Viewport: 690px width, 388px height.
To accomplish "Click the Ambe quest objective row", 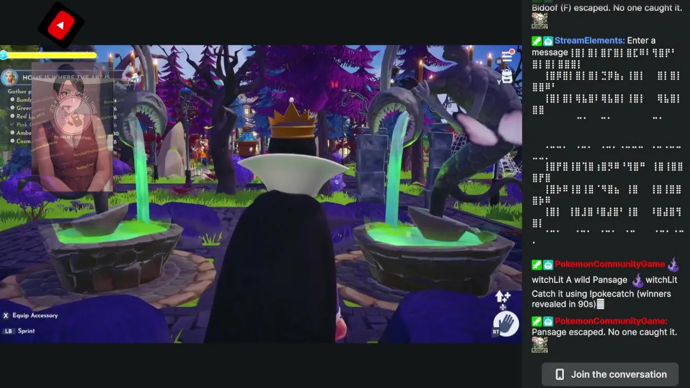I will 20,133.
